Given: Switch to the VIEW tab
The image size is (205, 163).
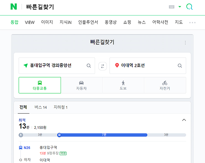Looking at the screenshot, I should coord(30,22).
